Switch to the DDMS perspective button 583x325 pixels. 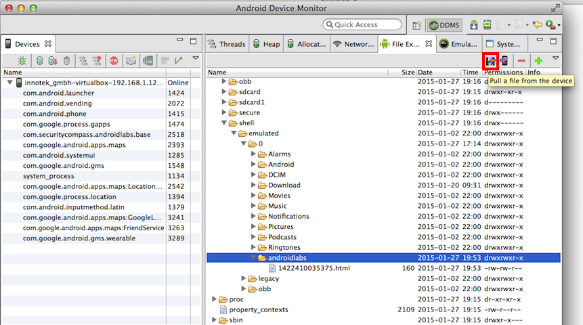coord(444,25)
